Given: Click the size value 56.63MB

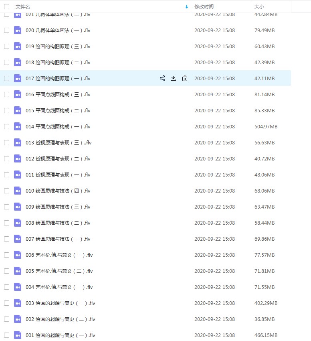Looking at the screenshot, I should click(265, 143).
